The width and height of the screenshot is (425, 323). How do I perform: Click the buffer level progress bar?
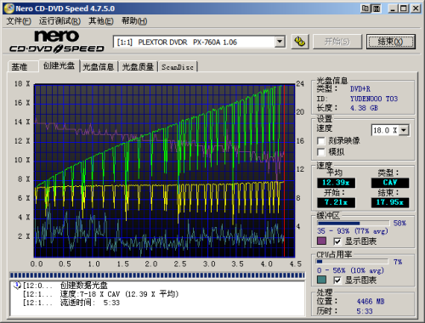click(353, 224)
